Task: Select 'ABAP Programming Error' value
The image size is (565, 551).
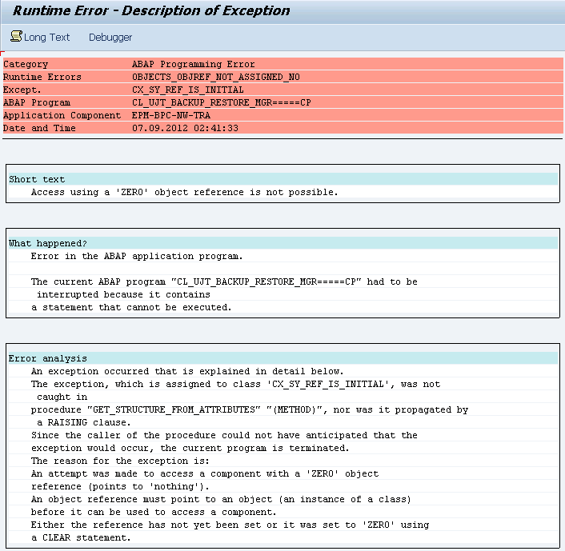Action: 193,64
